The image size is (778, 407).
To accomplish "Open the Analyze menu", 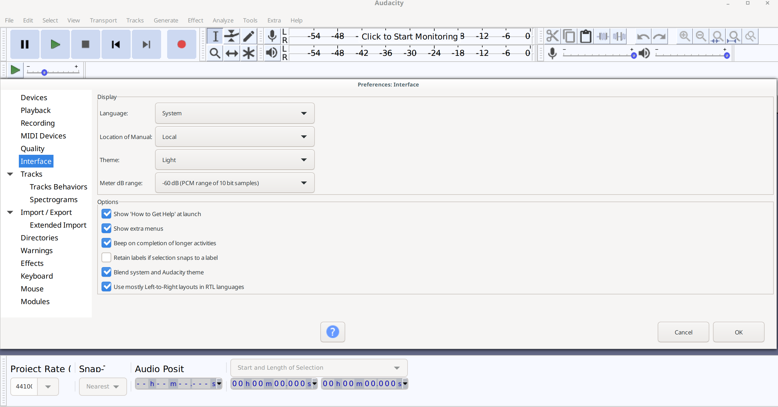I will pyautogui.click(x=223, y=20).
